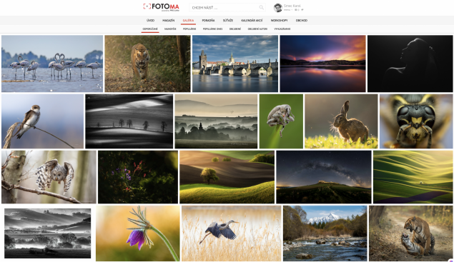
Task: Click the search magnifier icon
Action: [x=261, y=8]
